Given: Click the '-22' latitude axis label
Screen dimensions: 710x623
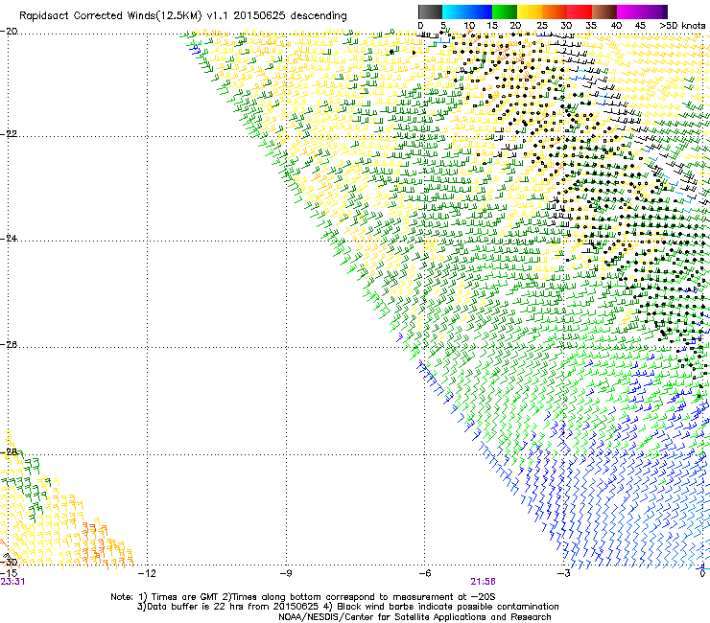Looking at the screenshot, I should (x=9, y=134).
